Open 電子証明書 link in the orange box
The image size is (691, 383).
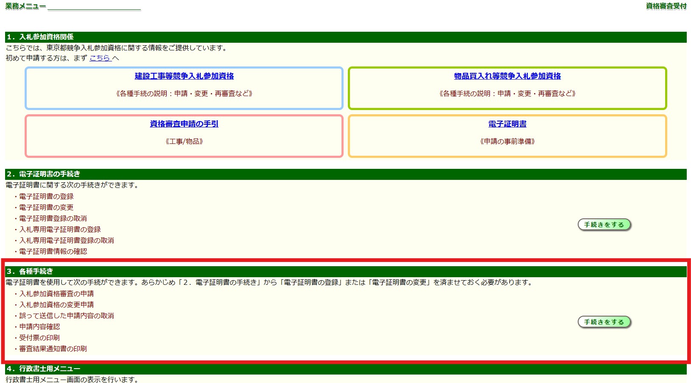[x=507, y=124]
